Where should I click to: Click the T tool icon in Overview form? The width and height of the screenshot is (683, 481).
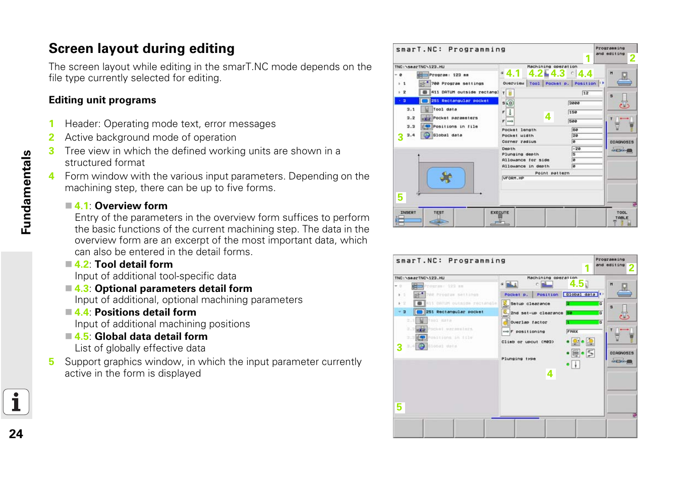coord(510,93)
